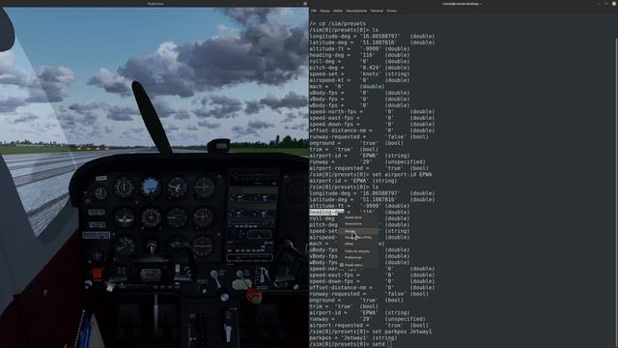Click the ADF gauge in the bottom instrument row

203,246
